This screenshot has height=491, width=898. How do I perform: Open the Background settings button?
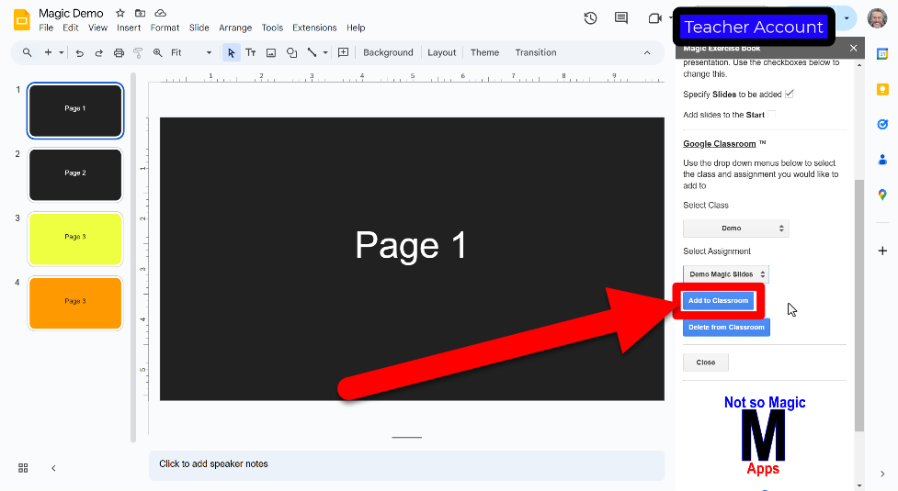[388, 52]
